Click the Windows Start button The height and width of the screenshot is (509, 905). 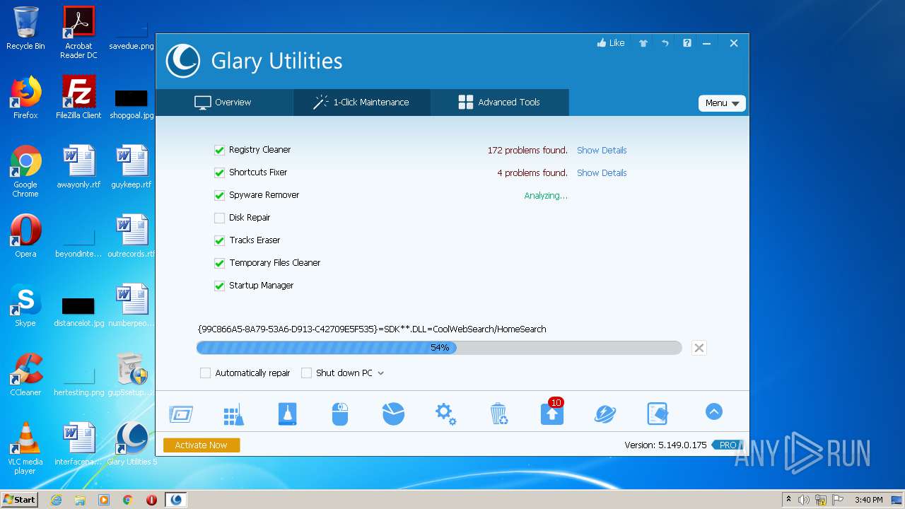pyautogui.click(x=20, y=499)
